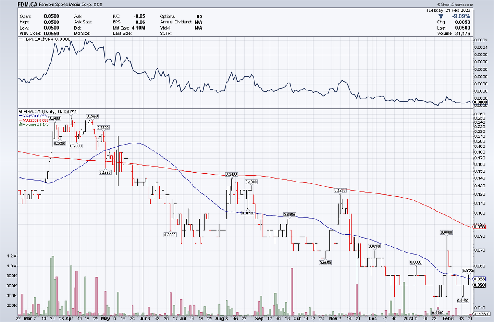Click the 0.0700 December price annotation
Viewport: 494px width, 322px height.
click(x=374, y=246)
